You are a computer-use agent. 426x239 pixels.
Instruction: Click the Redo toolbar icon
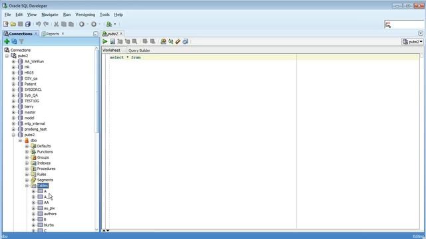click(x=46, y=24)
